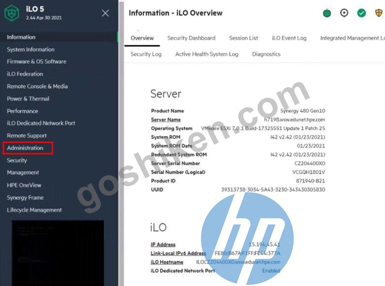Viewport: 385px width, 286px height.
Task: Click the security shield status icon
Action: pyautogui.click(x=379, y=13)
